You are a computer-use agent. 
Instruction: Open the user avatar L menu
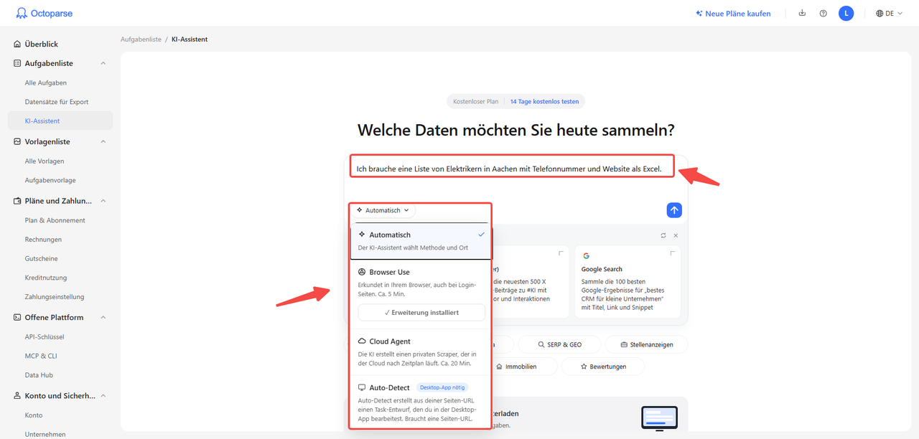click(x=846, y=13)
